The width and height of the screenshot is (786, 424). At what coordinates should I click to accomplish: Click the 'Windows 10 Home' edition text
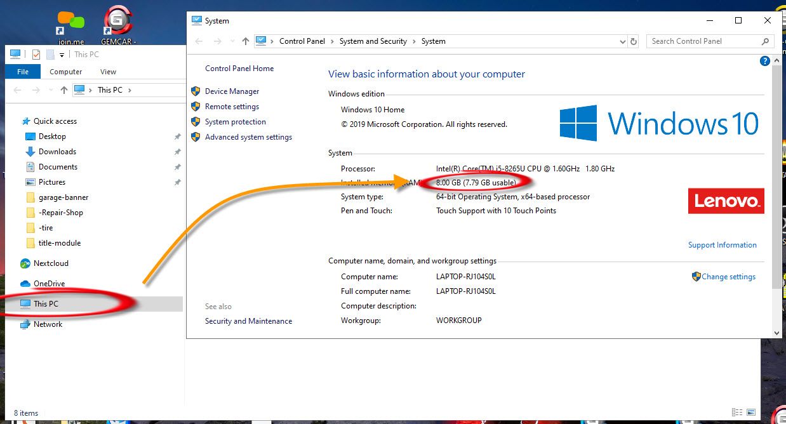tap(373, 110)
